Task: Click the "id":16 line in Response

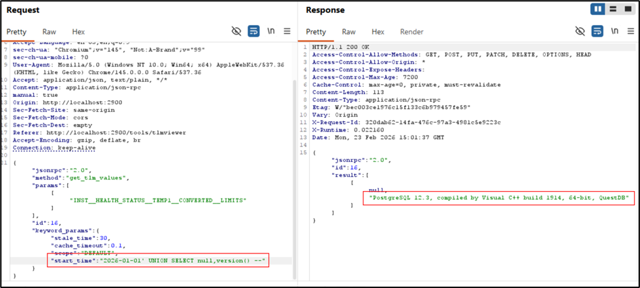Action: 346,167
